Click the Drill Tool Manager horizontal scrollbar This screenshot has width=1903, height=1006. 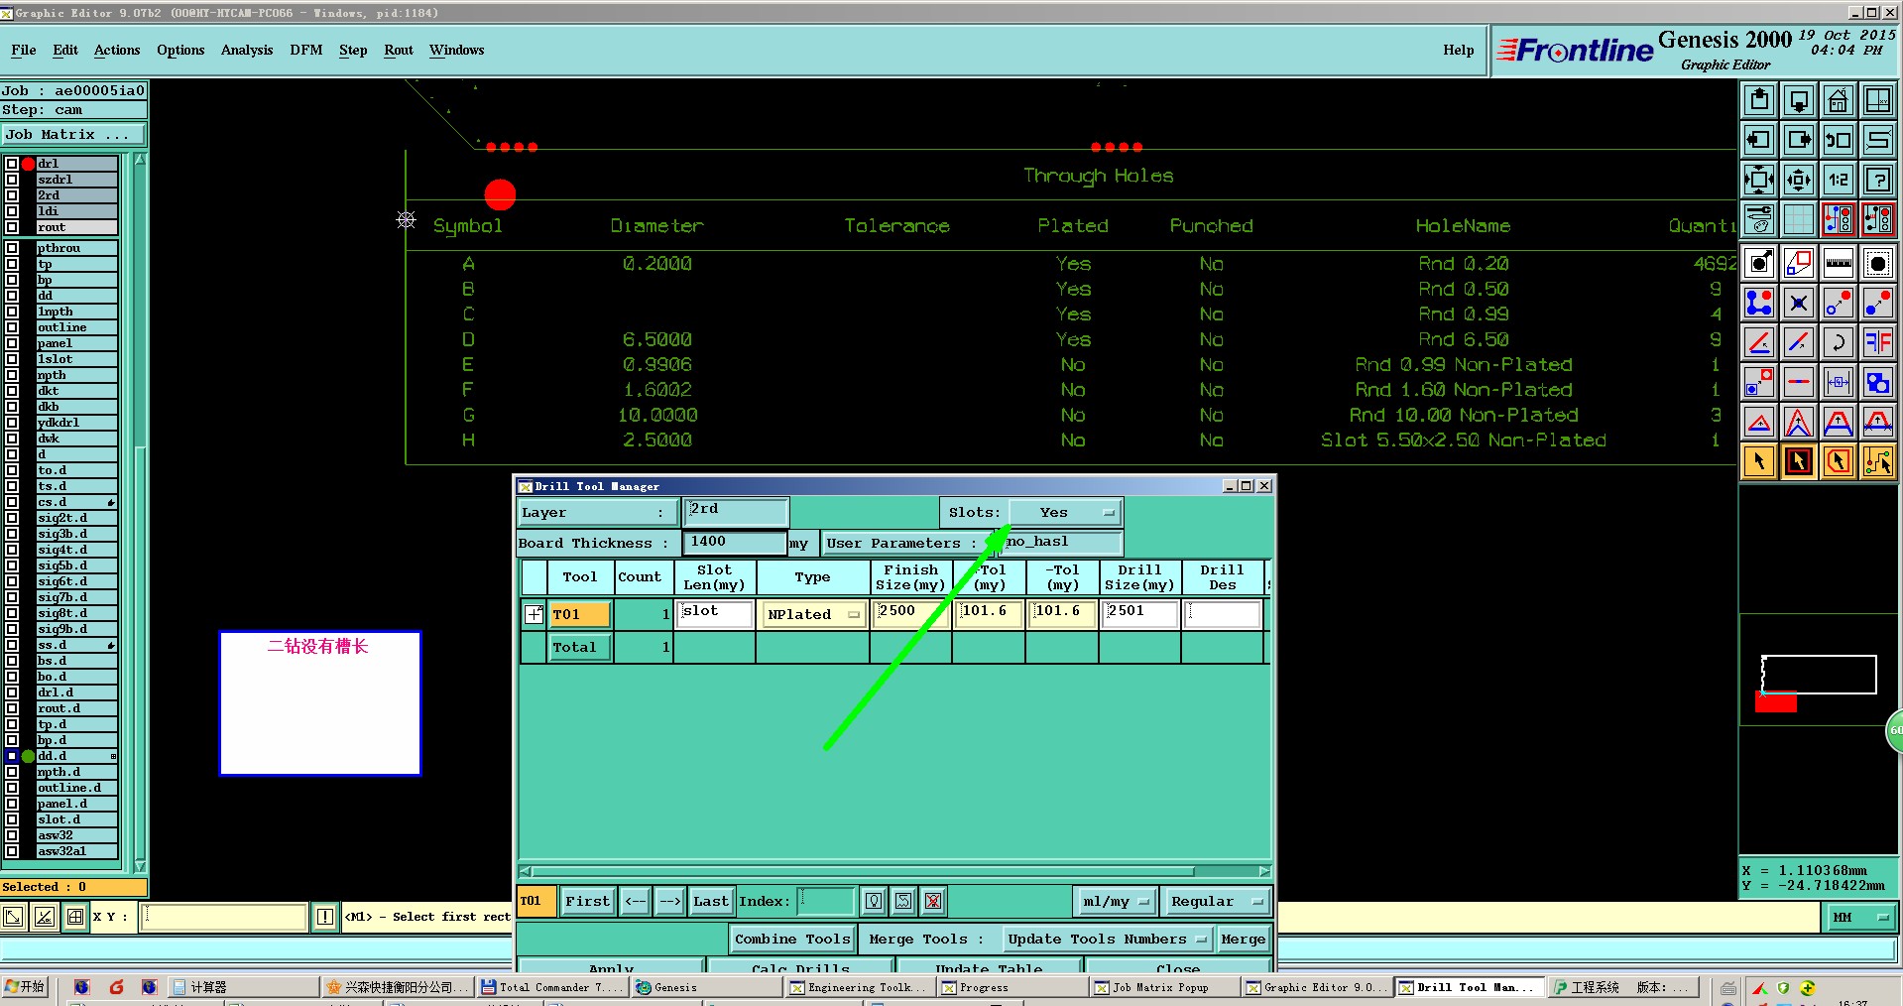(x=894, y=871)
